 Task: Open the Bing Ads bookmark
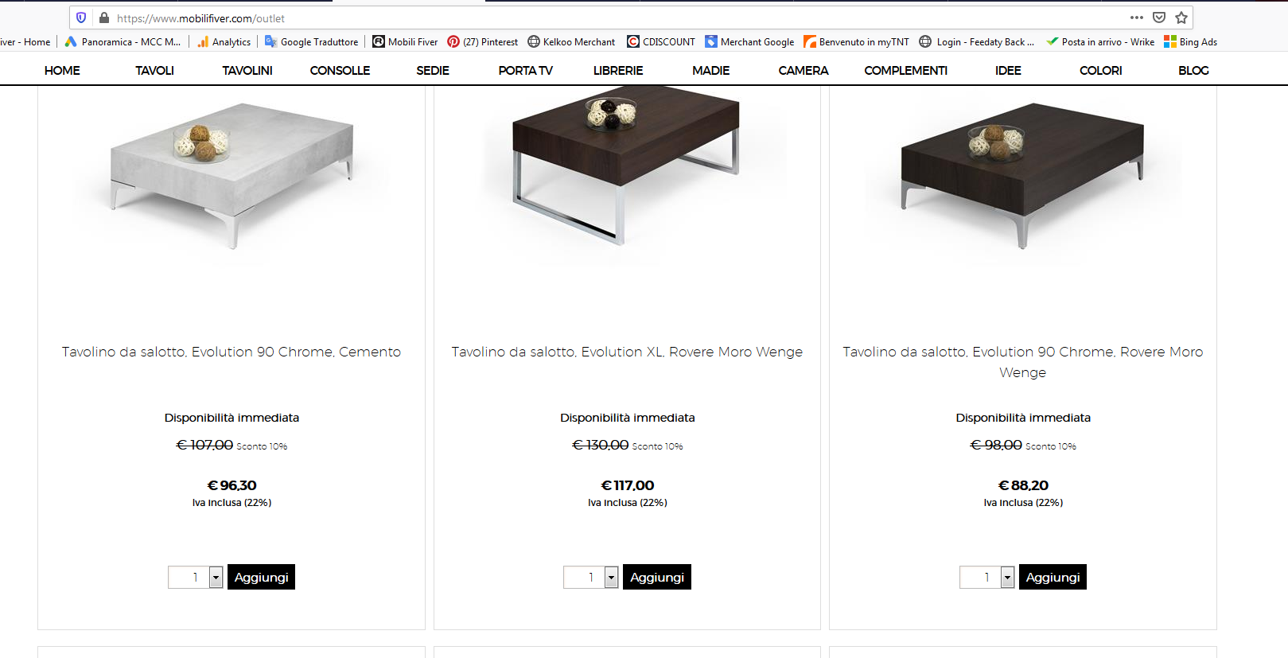click(1190, 42)
